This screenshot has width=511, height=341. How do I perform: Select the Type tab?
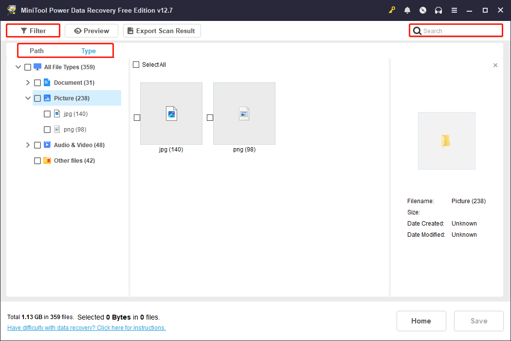(x=89, y=50)
